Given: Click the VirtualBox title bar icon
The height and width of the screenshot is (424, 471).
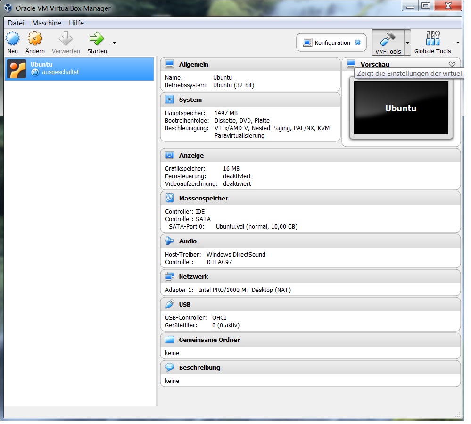Looking at the screenshot, I should pyautogui.click(x=8, y=8).
